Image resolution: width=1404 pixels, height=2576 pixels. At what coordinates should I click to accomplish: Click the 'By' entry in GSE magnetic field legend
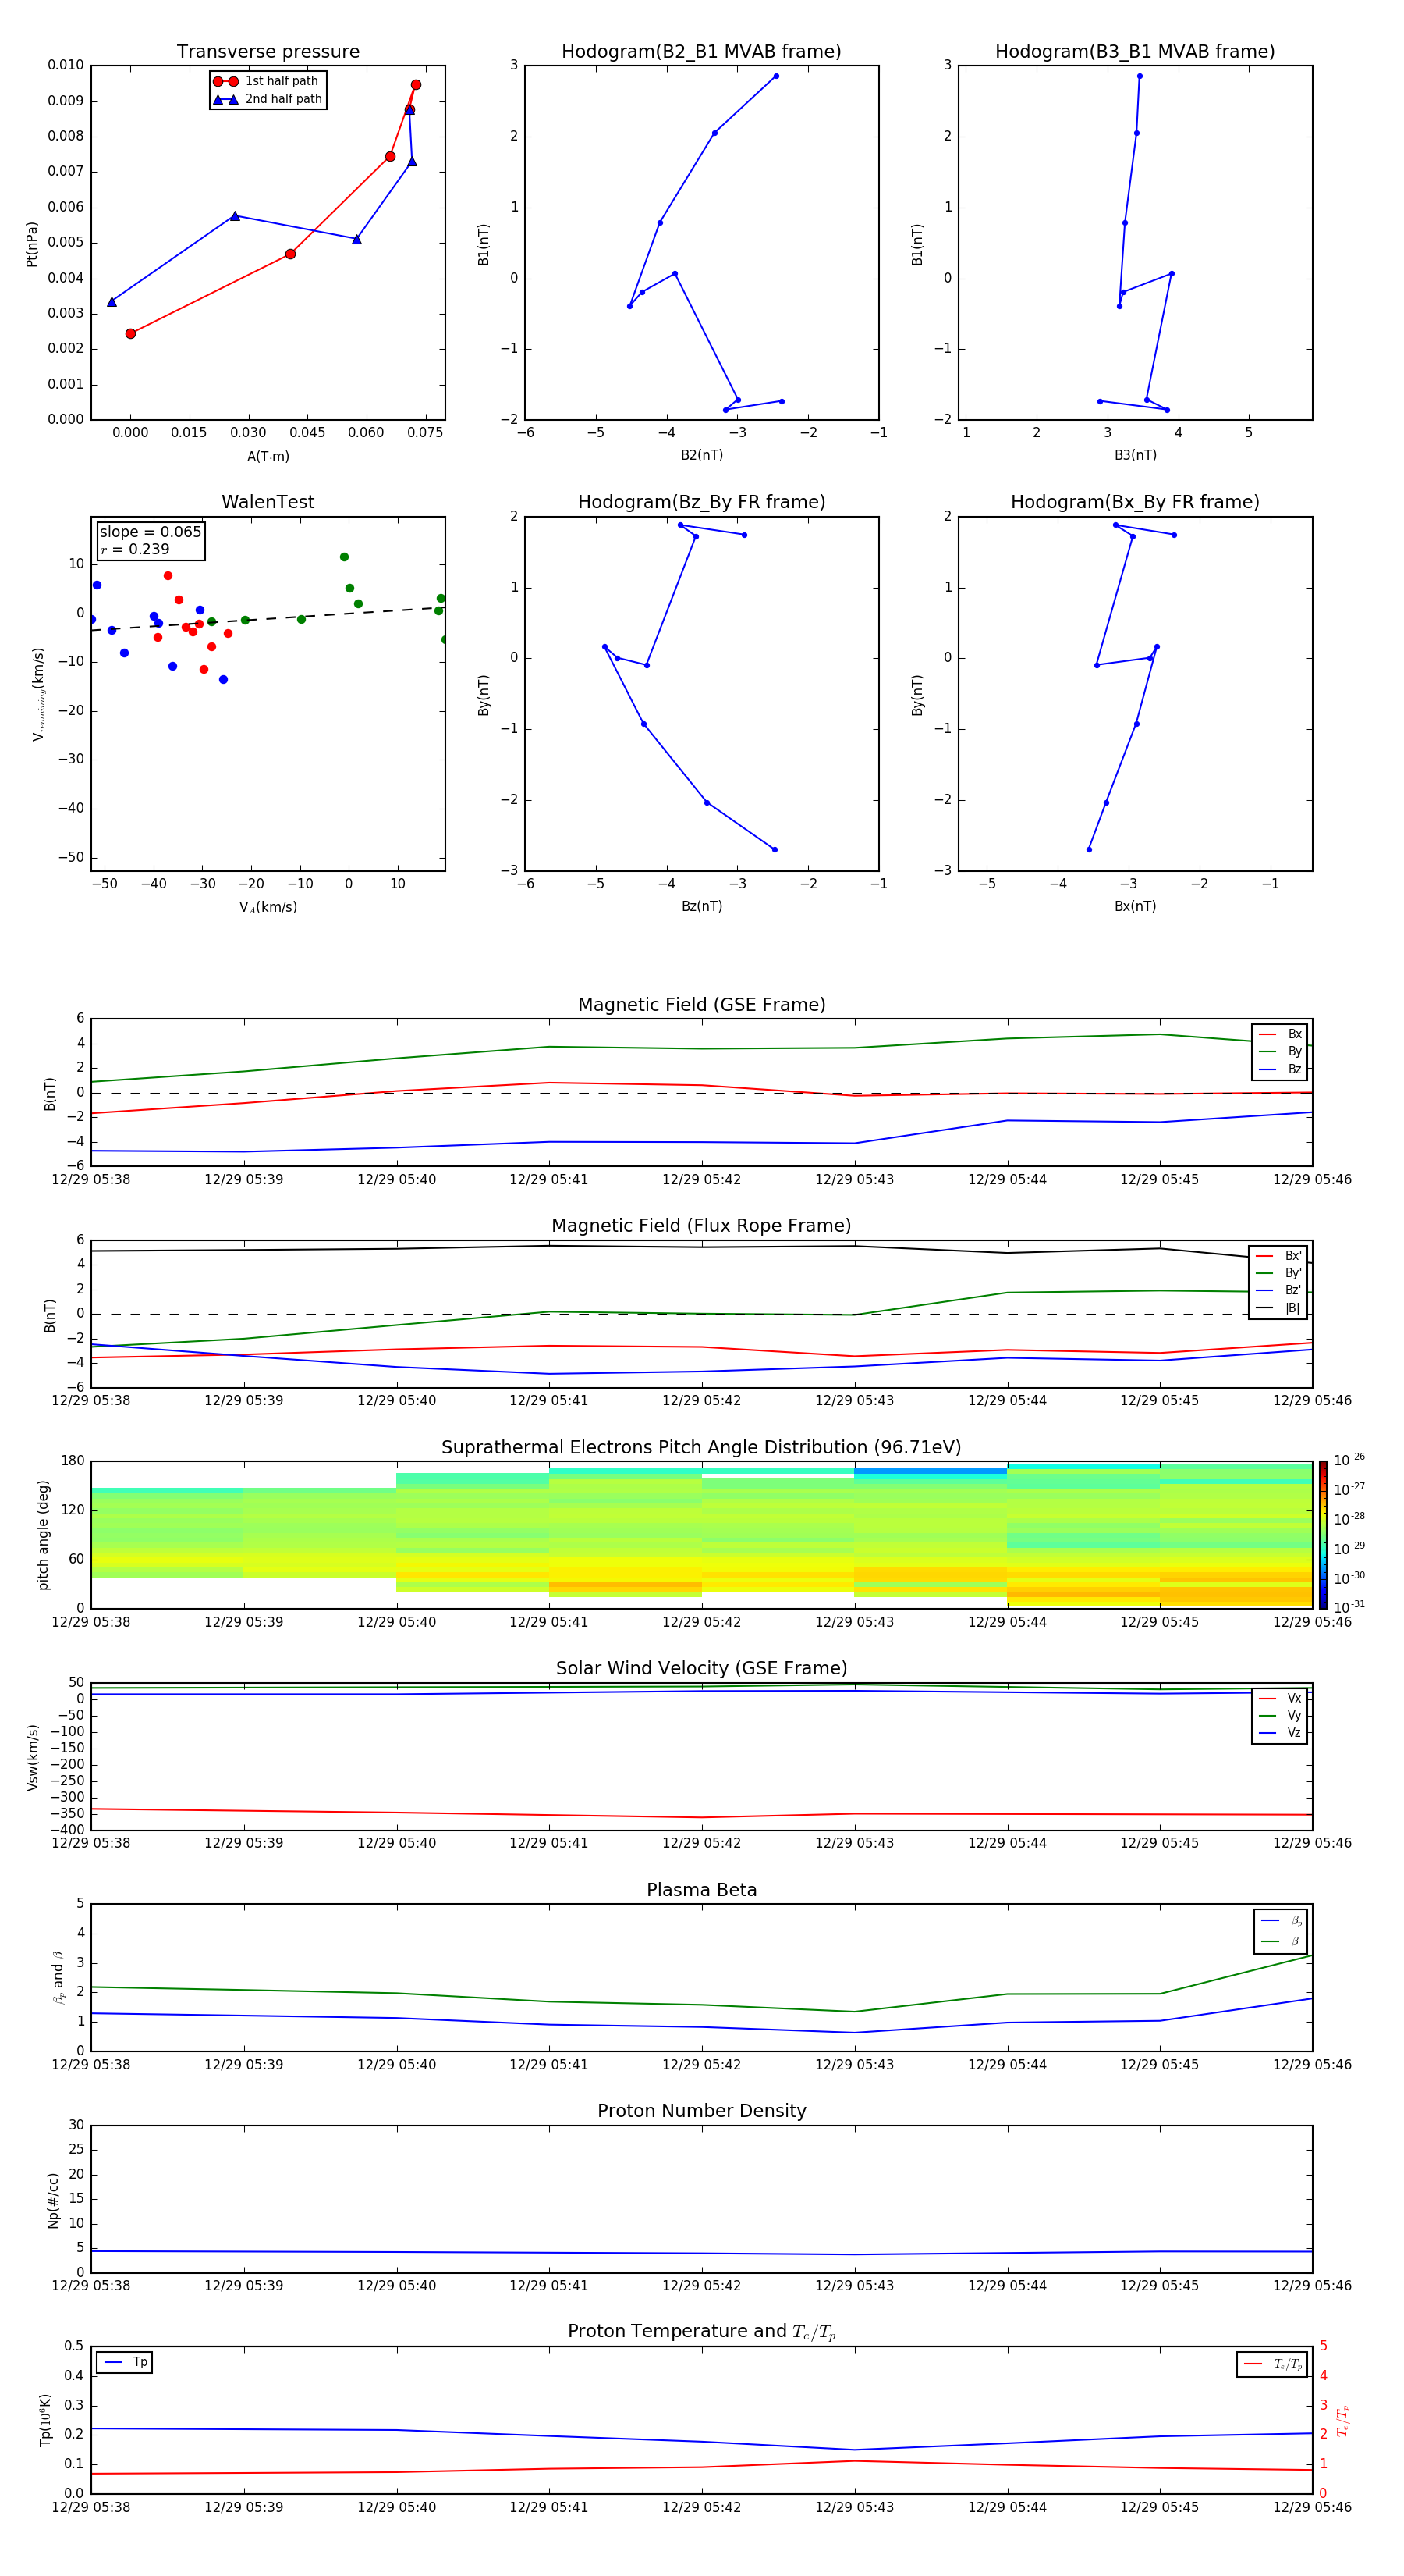click(x=1280, y=1051)
